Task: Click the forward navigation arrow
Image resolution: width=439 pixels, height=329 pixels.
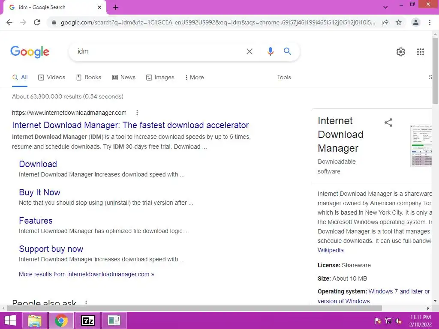Action: pyautogui.click(x=23, y=22)
